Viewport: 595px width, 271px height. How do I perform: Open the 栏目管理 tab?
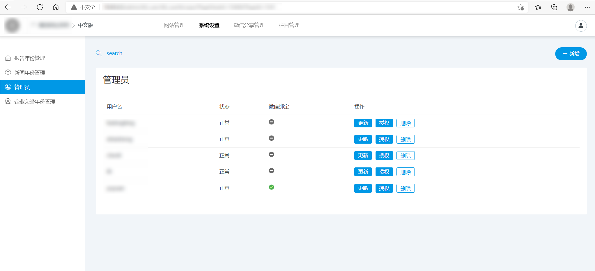(289, 25)
